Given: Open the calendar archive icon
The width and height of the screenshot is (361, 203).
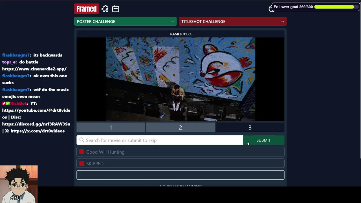Looking at the screenshot, I should pos(116,9).
